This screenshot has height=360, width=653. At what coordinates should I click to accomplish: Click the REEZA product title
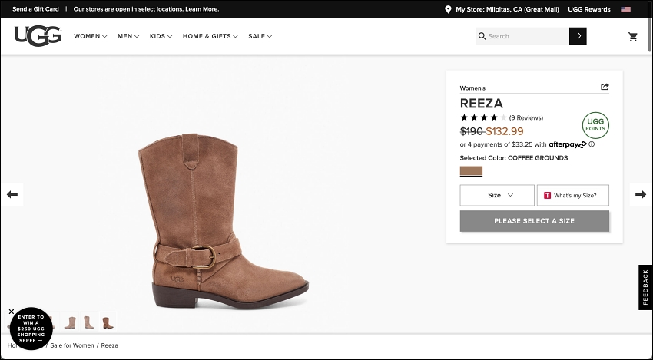coord(481,103)
